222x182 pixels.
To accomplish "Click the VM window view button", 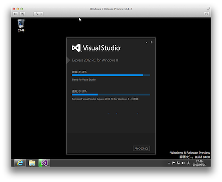I will point(206,14).
